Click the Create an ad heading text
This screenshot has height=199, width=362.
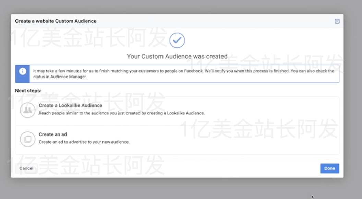(x=53, y=134)
